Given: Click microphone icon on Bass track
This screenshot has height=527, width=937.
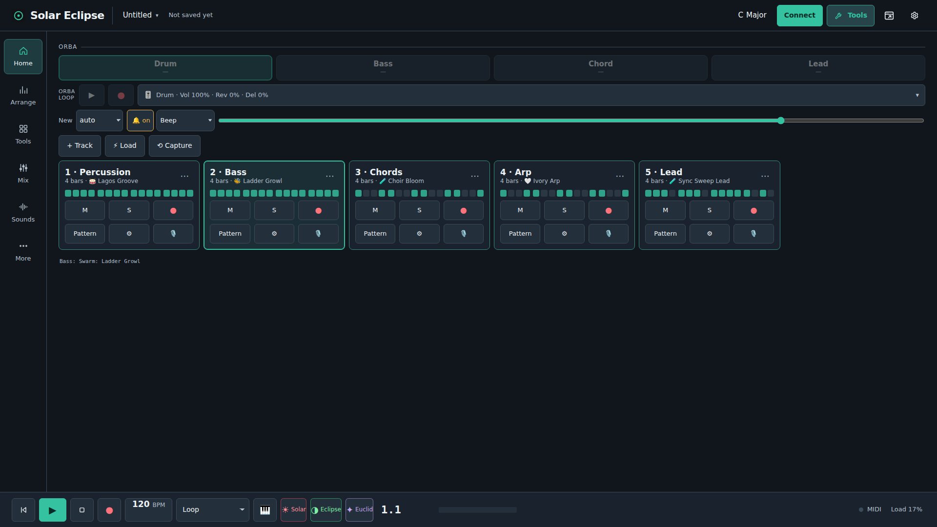Looking at the screenshot, I should pos(318,234).
